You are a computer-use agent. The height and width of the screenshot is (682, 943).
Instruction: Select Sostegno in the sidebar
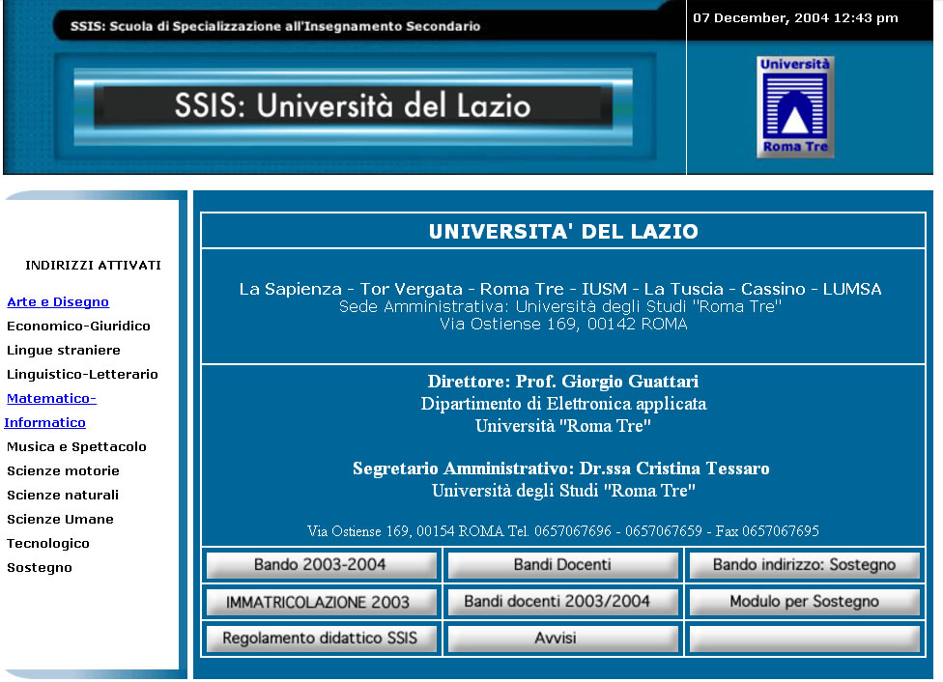(39, 567)
